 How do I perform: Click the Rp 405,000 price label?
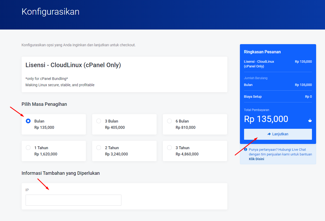point(115,127)
